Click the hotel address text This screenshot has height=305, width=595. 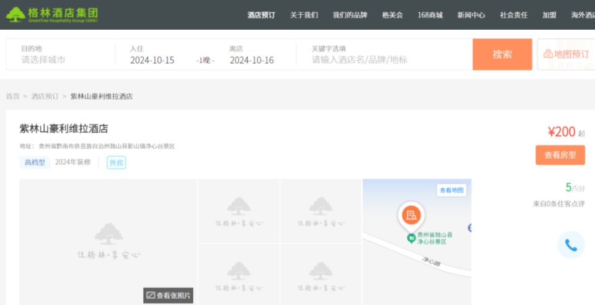pos(97,146)
